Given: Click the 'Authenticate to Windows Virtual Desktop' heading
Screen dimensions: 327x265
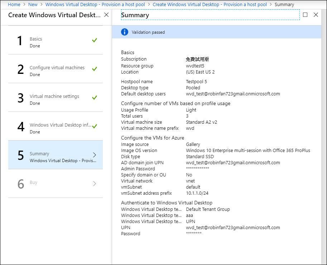Looking at the screenshot, I should (167, 203).
